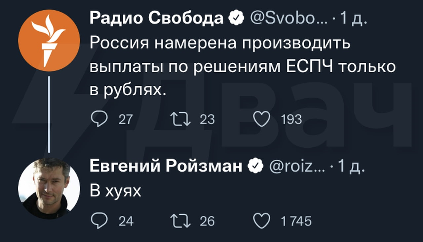This screenshot has height=242, width=423.
Task: Retweet the Радио Свобода tweet
Action: tap(180, 119)
